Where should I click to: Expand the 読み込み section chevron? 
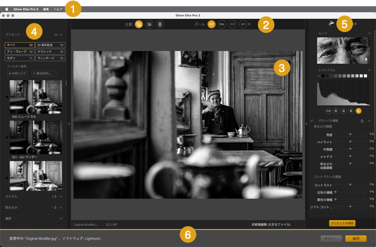click(x=61, y=208)
